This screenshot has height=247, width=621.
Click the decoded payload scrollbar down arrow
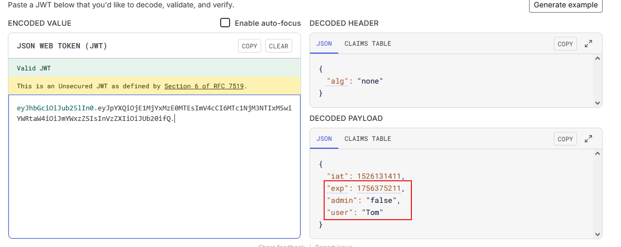(x=597, y=234)
